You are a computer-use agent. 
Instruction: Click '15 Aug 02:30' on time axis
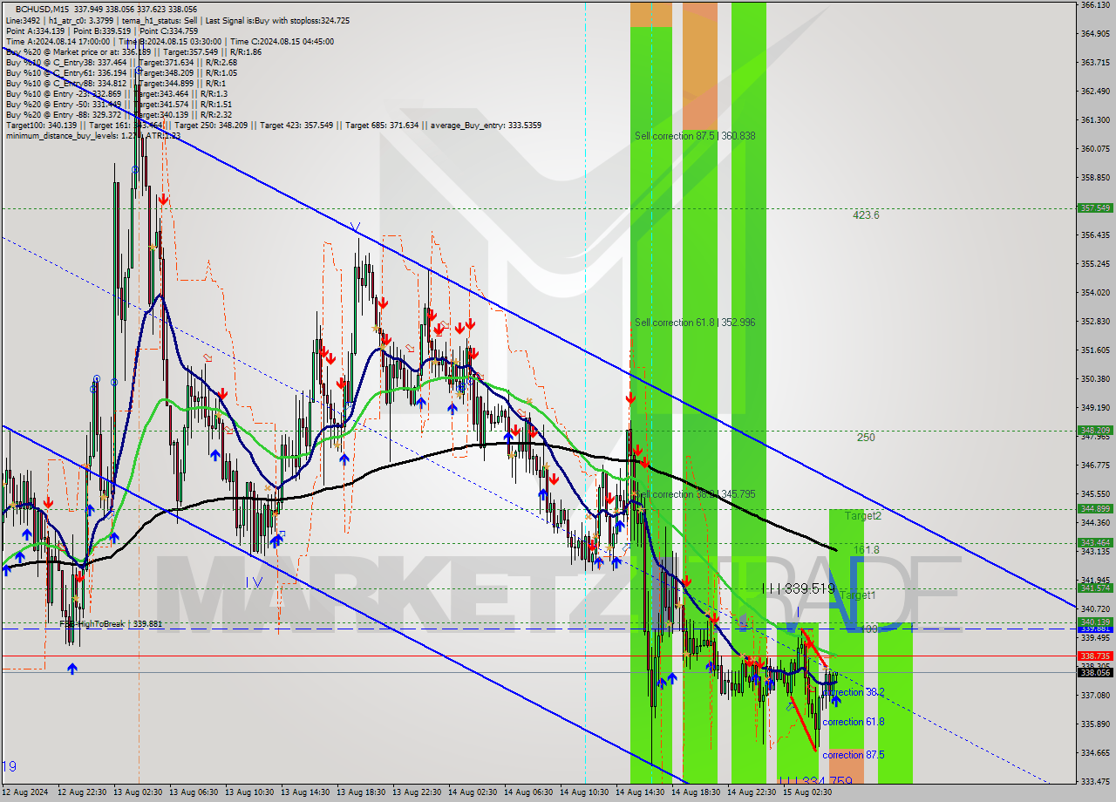(807, 792)
